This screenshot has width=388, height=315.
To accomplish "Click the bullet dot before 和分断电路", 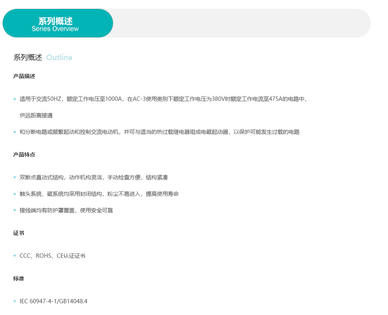I will point(15,132).
